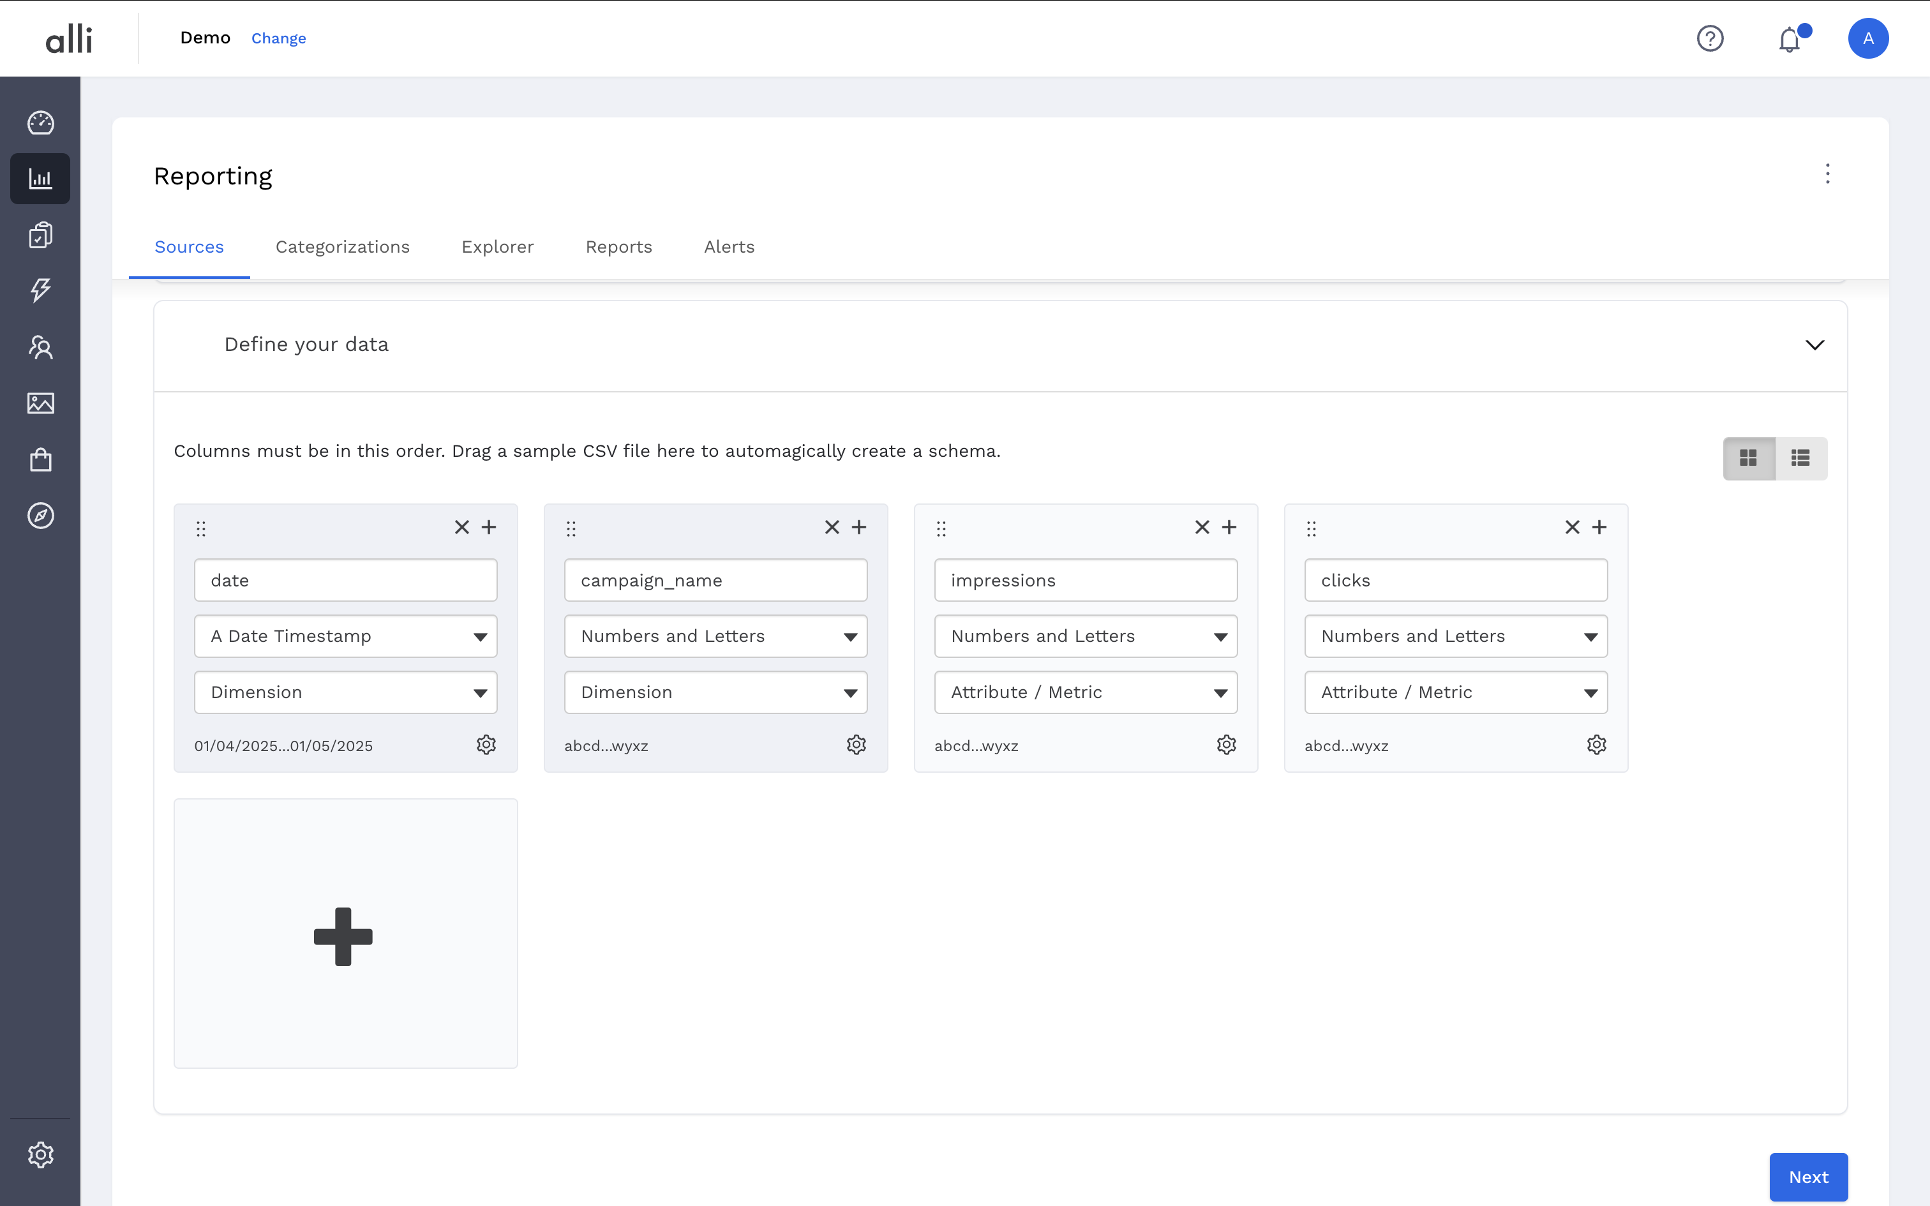Add new column with large plus tile

tap(345, 934)
